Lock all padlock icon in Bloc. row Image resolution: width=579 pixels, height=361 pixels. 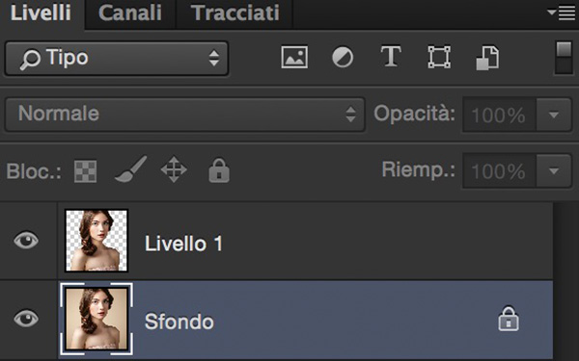point(219,170)
